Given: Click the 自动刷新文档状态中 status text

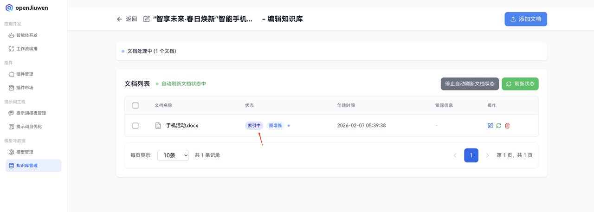Looking at the screenshot, I should tap(184, 84).
